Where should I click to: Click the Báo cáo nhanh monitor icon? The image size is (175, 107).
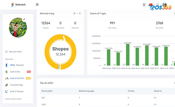click(6, 52)
